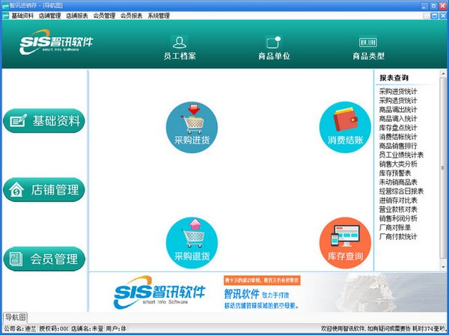The image size is (449, 335).
Task: Open the 商品销售排行 report
Action: pyautogui.click(x=398, y=146)
